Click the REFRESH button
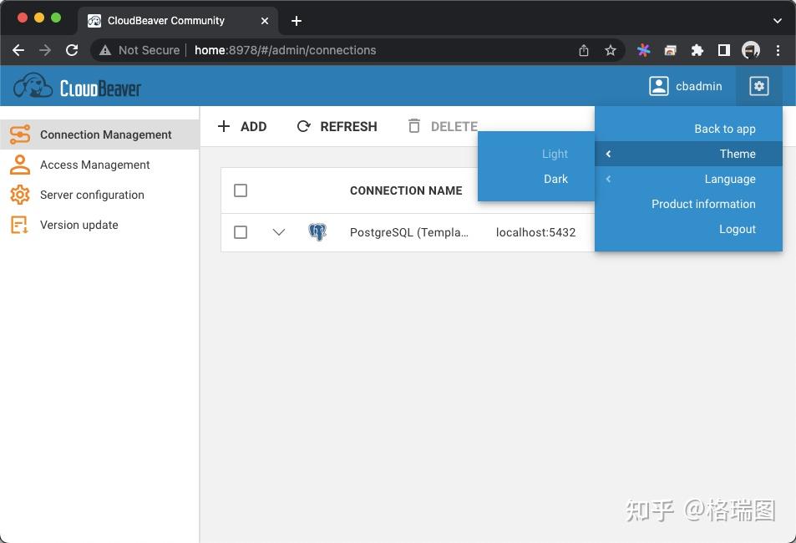 pos(337,126)
